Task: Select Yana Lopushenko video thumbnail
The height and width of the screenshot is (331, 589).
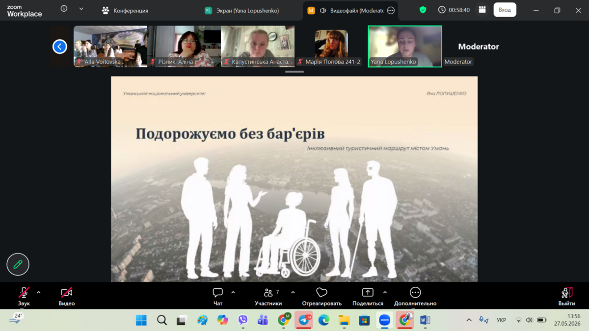Action: pyautogui.click(x=405, y=46)
